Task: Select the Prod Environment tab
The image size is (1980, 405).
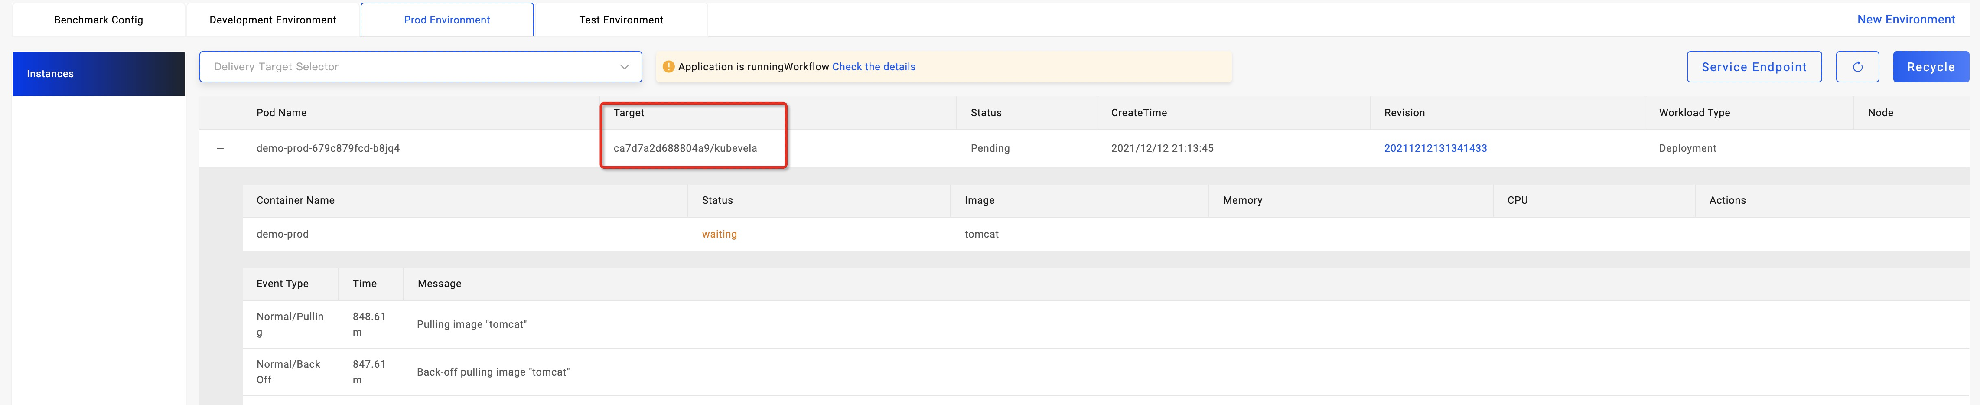Action: pyautogui.click(x=447, y=20)
